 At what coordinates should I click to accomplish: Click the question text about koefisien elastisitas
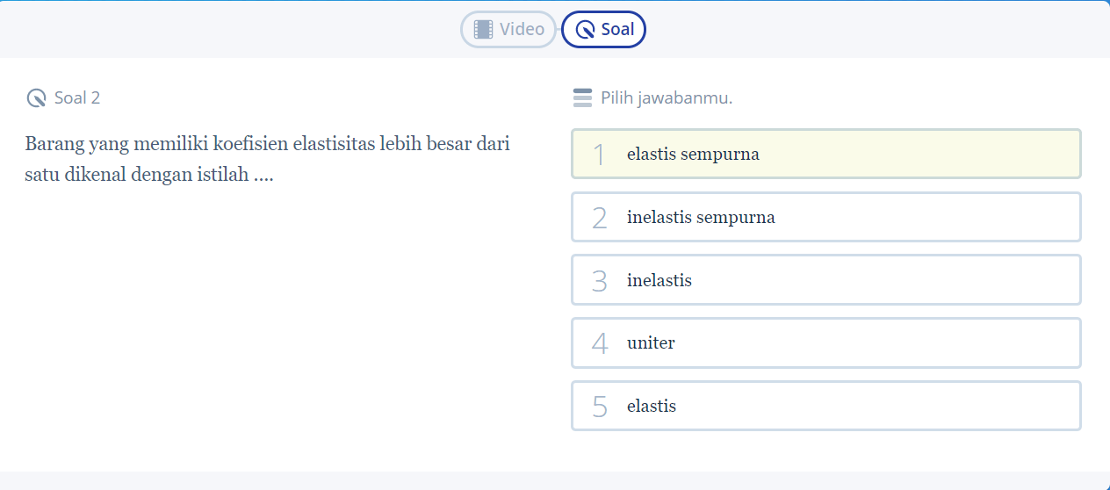[x=267, y=159]
